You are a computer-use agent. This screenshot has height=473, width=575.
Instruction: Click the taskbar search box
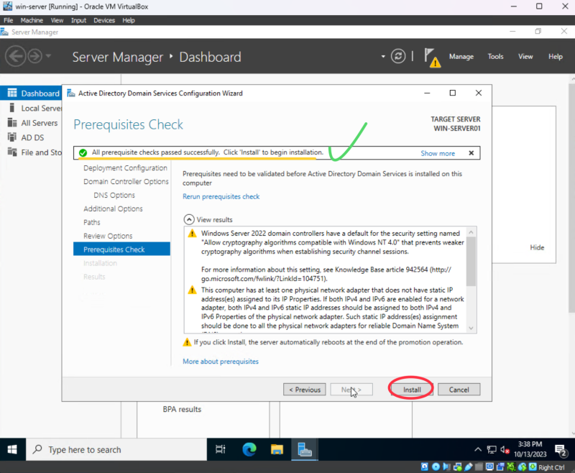pyautogui.click(x=115, y=450)
